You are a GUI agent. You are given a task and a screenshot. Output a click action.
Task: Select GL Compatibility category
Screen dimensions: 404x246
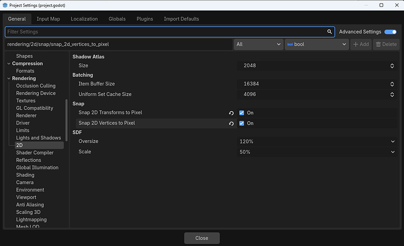coord(35,108)
